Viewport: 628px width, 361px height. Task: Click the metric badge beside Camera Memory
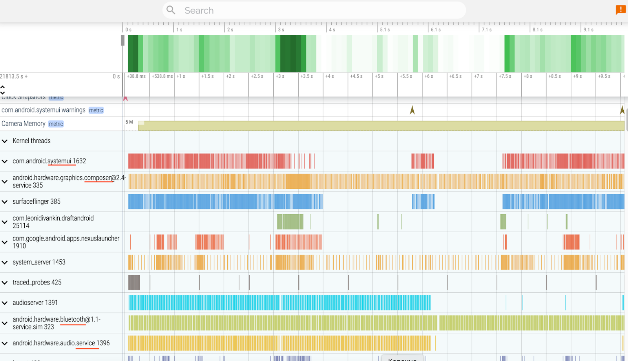(56, 124)
